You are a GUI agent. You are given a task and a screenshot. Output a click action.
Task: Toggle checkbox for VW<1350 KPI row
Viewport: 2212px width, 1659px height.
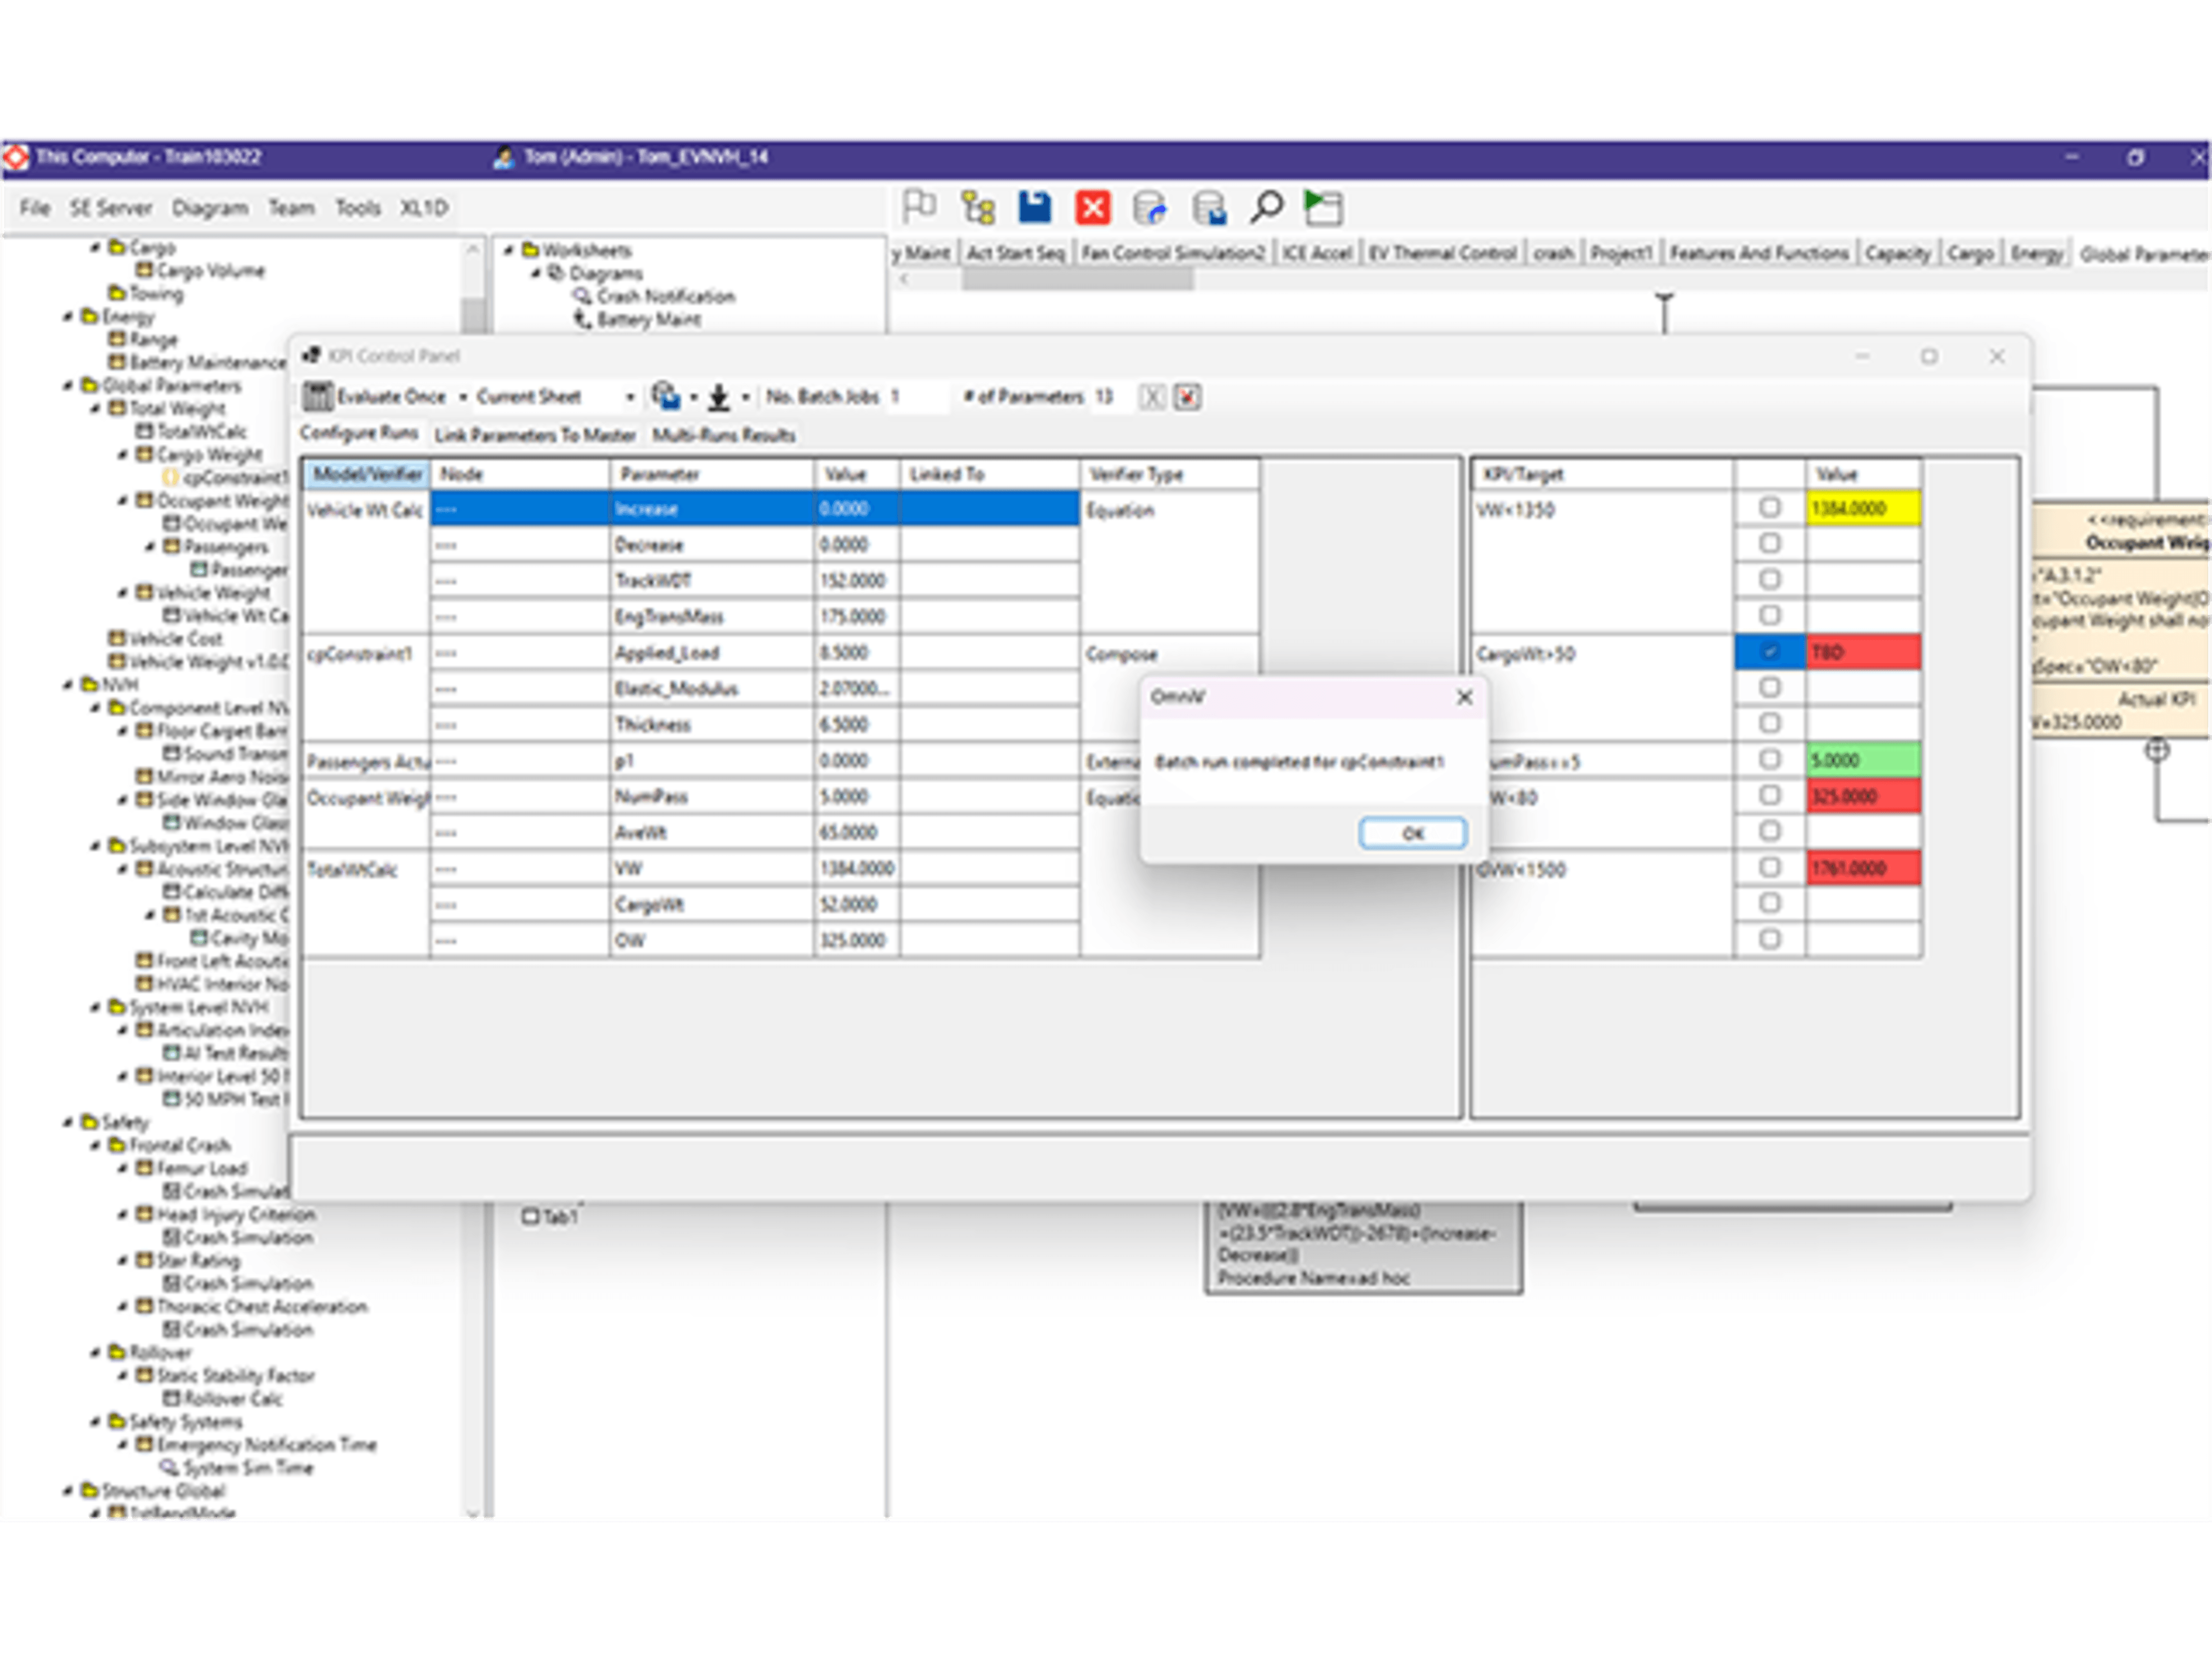point(1769,508)
